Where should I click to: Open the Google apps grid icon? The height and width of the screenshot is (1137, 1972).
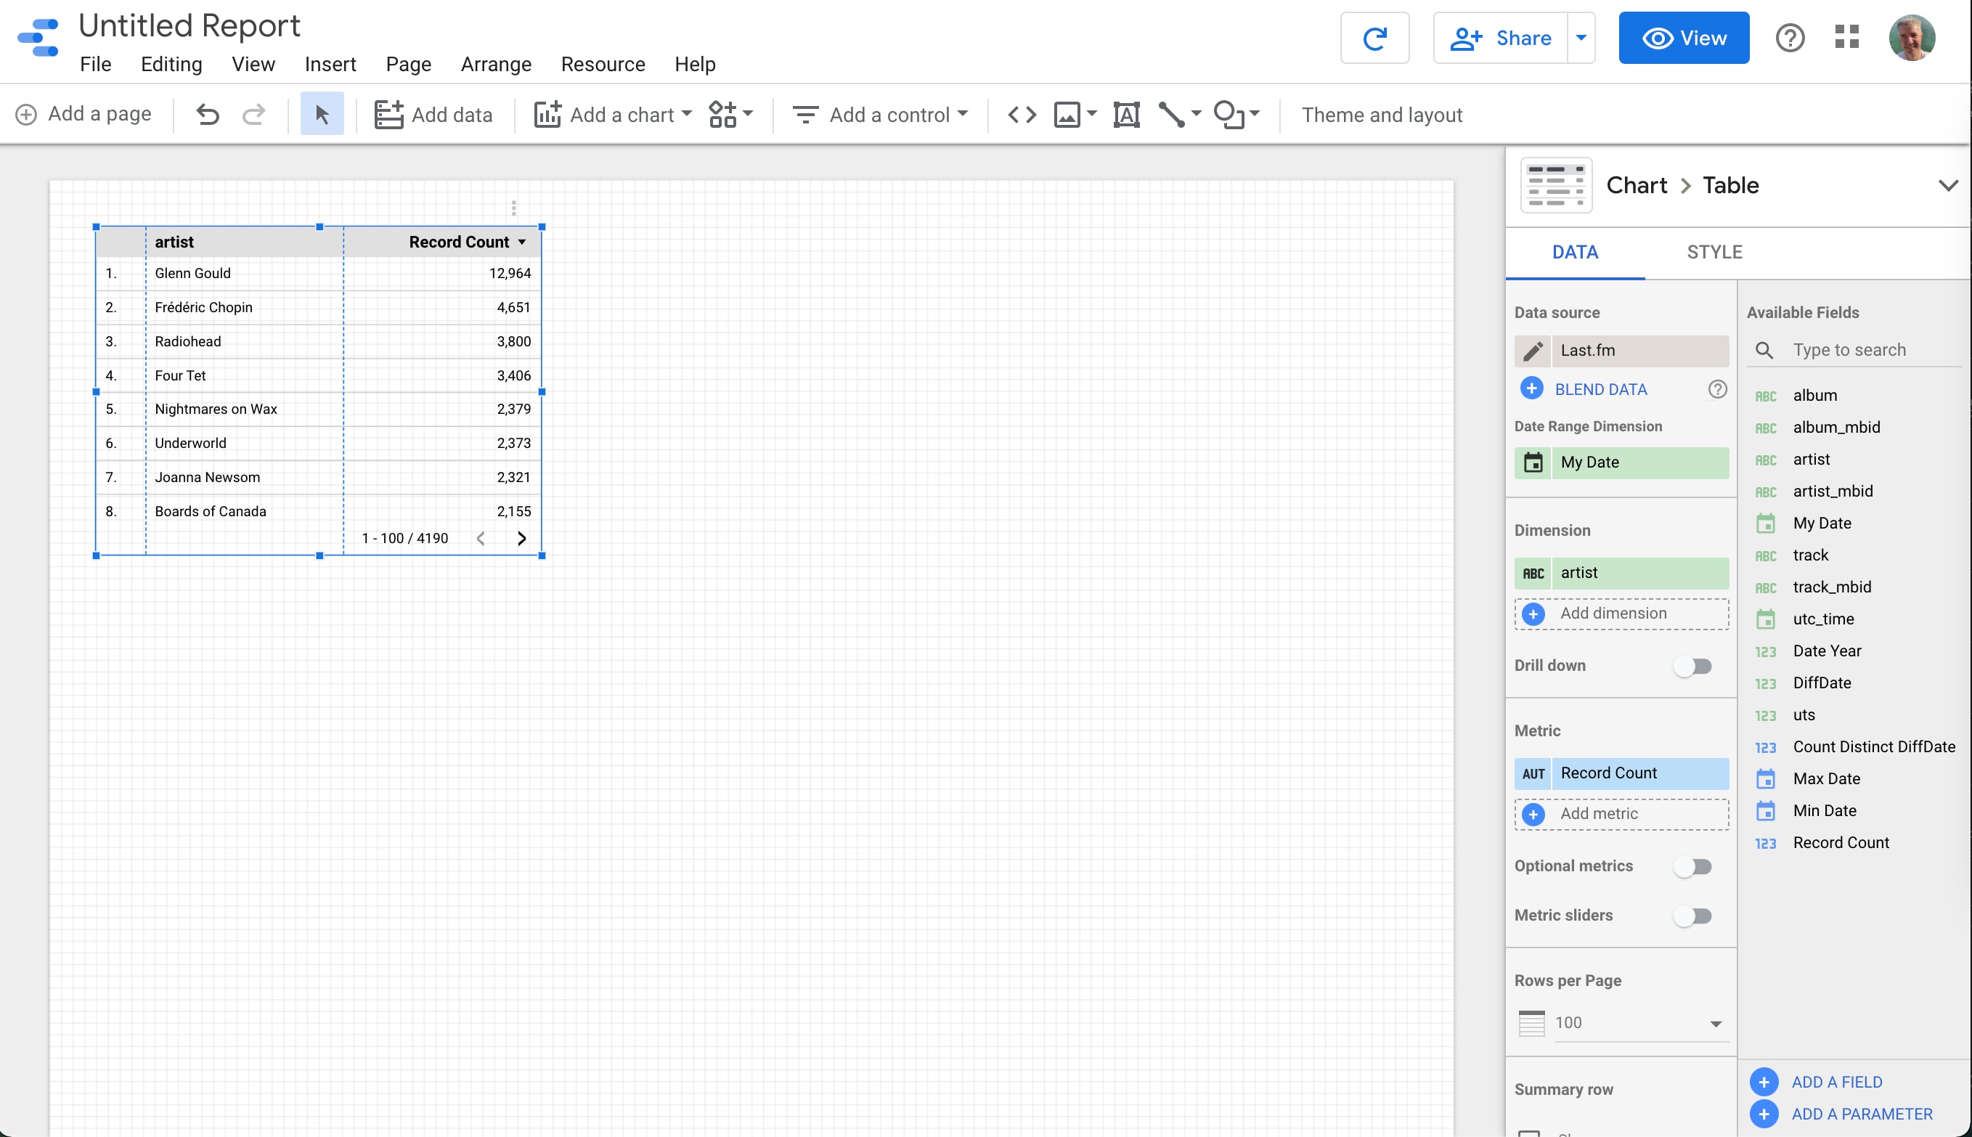1846,37
